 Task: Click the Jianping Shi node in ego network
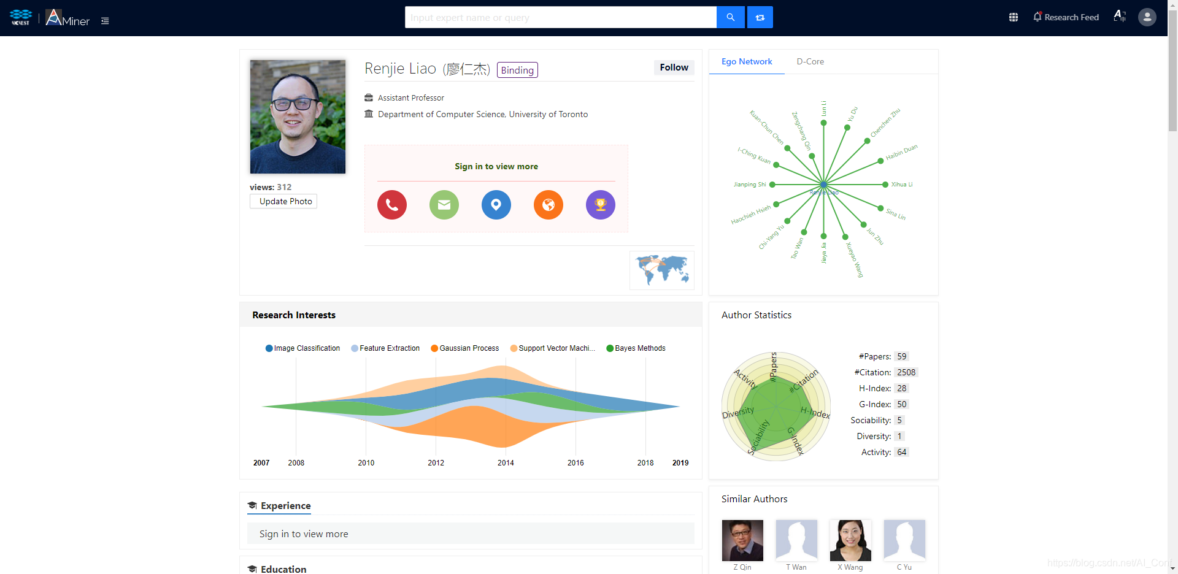(772, 185)
